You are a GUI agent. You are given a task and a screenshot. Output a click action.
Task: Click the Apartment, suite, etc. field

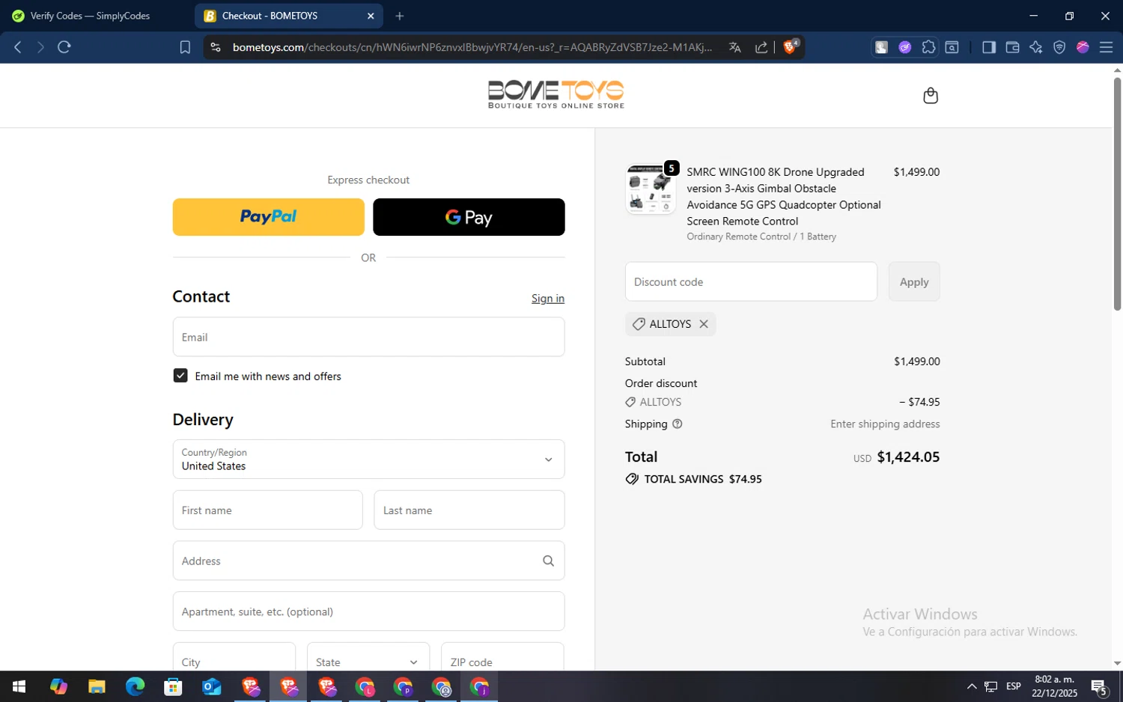[x=368, y=611]
